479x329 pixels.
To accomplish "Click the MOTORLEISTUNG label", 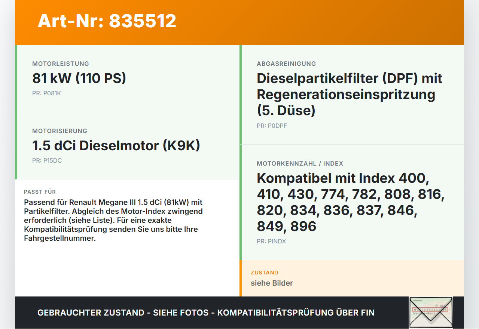I will click(61, 64).
